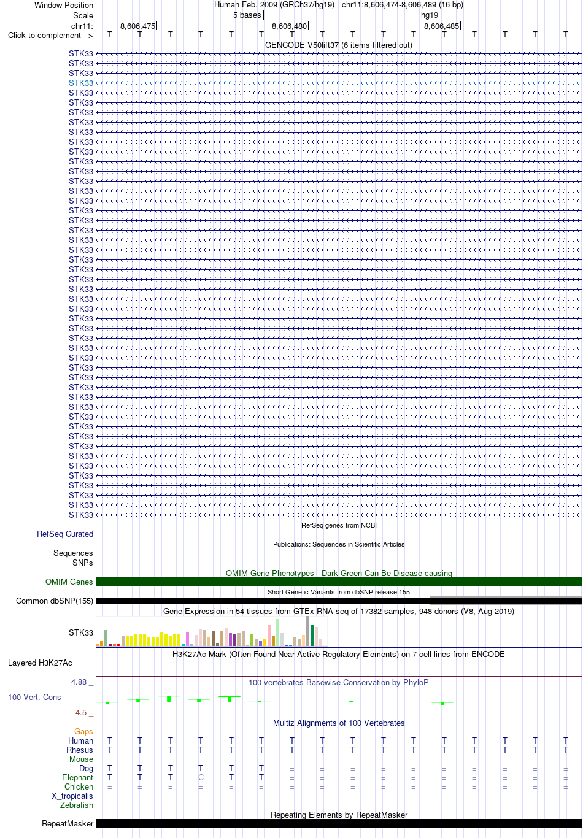This screenshot has height=838, width=583.
Task: Select the Rhesus alignment row label
Action: click(x=80, y=750)
